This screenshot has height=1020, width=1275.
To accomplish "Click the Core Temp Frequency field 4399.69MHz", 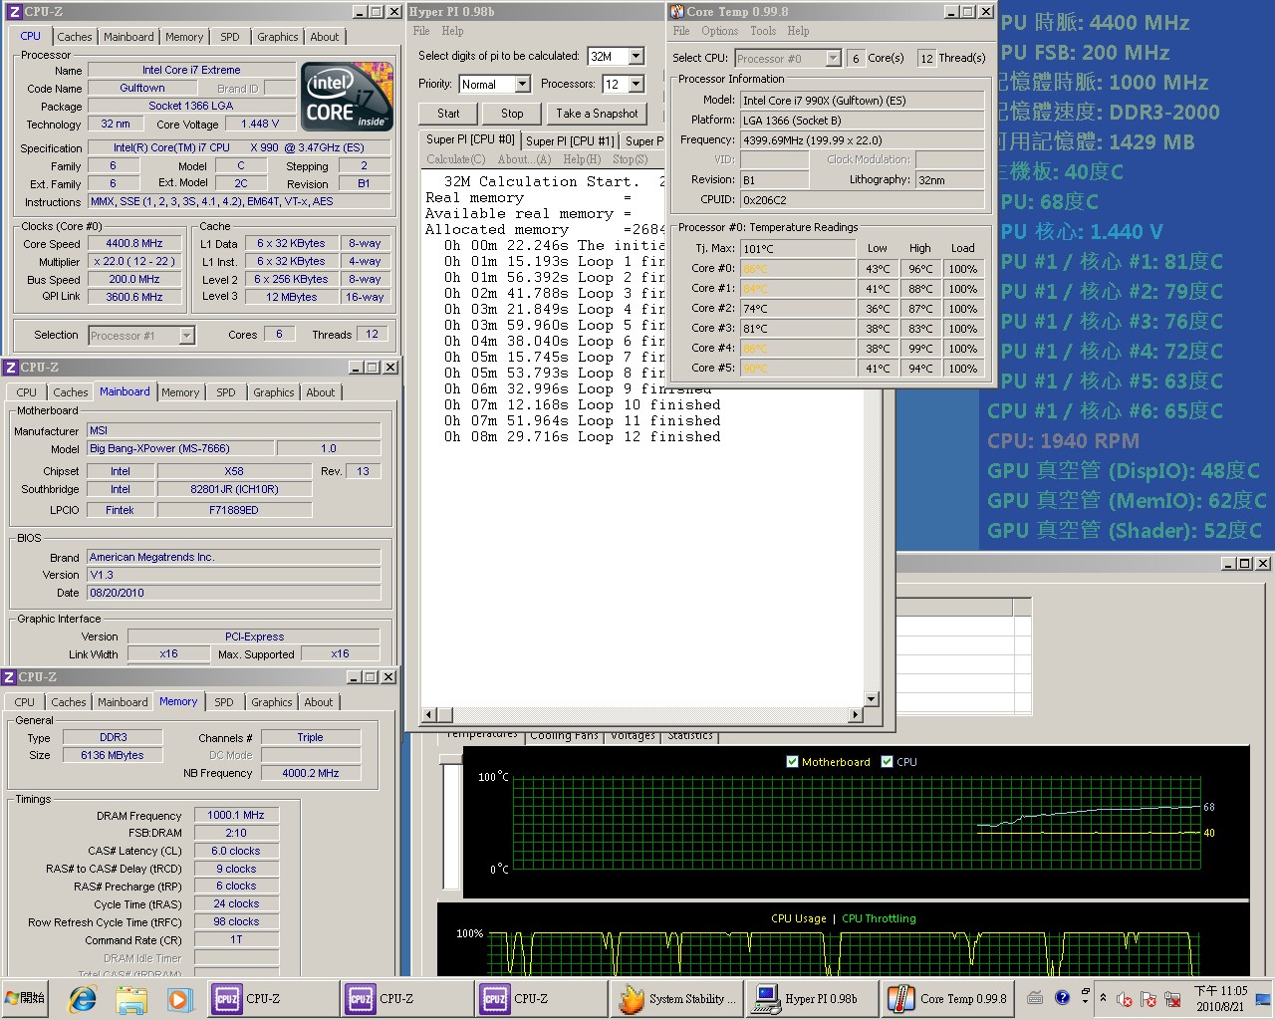I will [863, 140].
